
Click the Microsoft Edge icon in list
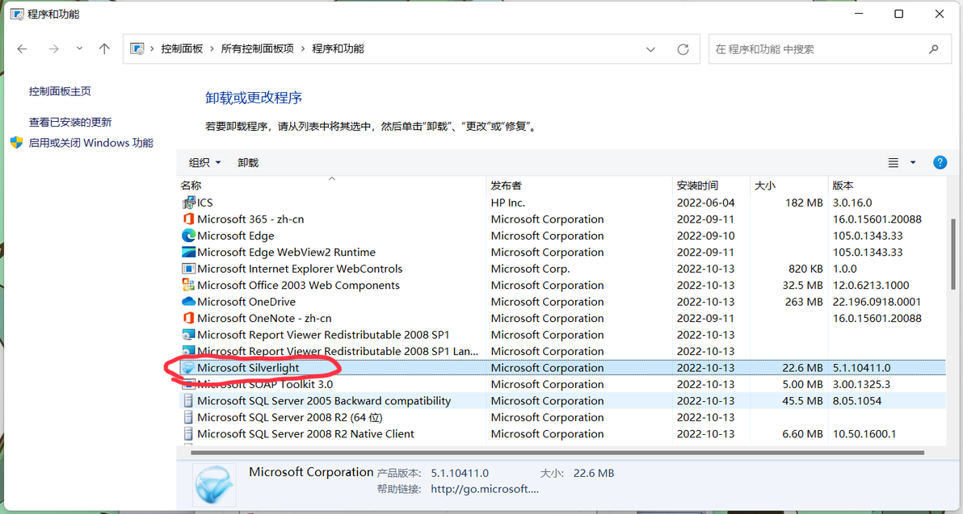[x=188, y=236]
